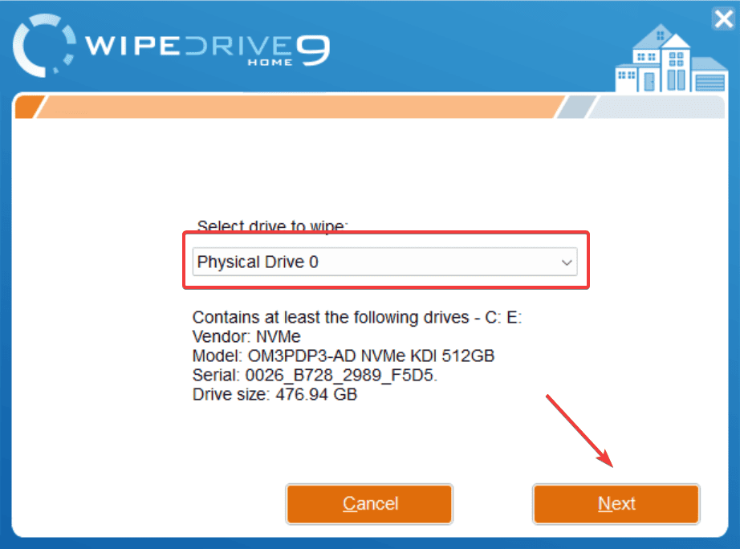740x549 pixels.
Task: Click the 'Drive size: 476.94 GB' text
Action: [x=274, y=395]
